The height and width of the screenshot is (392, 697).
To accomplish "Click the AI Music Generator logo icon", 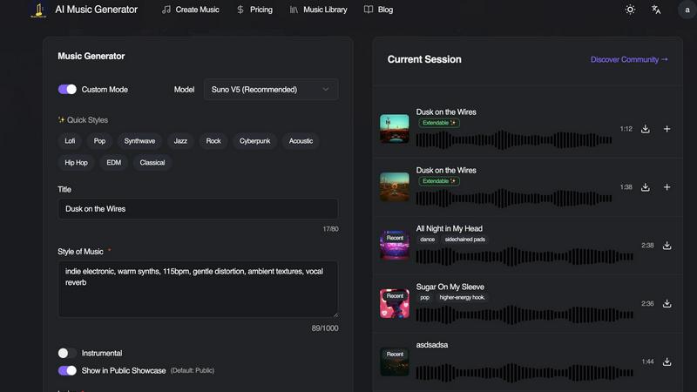I will pyautogui.click(x=38, y=10).
